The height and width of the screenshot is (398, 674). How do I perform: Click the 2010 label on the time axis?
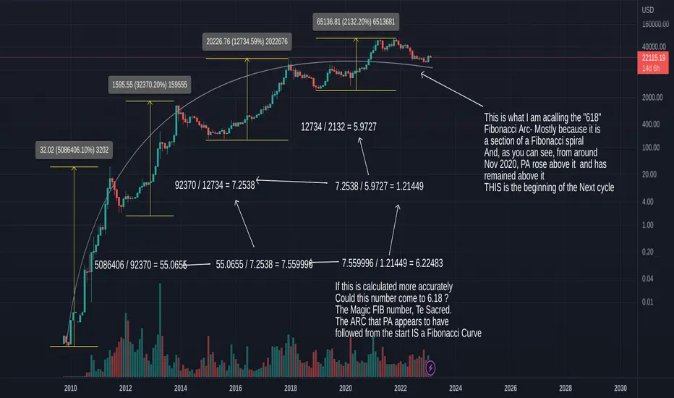click(70, 388)
